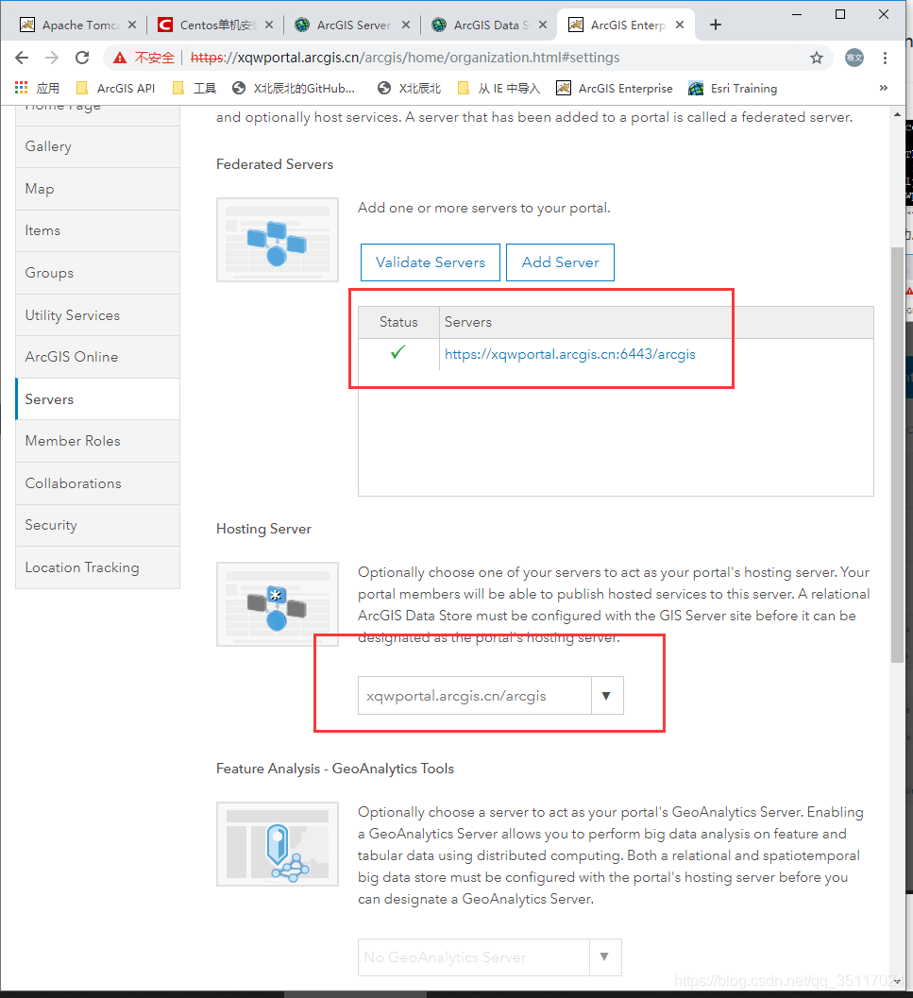Show more bookmarks via the double chevron

click(884, 88)
